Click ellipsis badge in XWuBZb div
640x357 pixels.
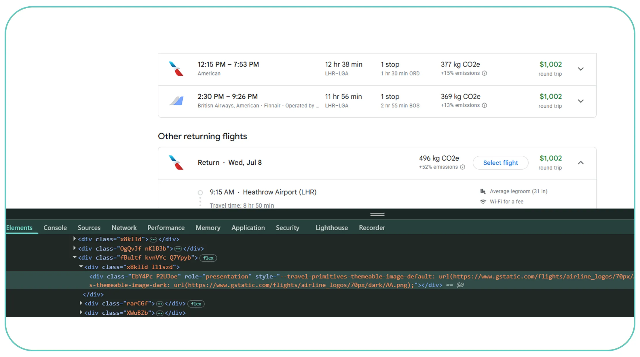pos(160,313)
